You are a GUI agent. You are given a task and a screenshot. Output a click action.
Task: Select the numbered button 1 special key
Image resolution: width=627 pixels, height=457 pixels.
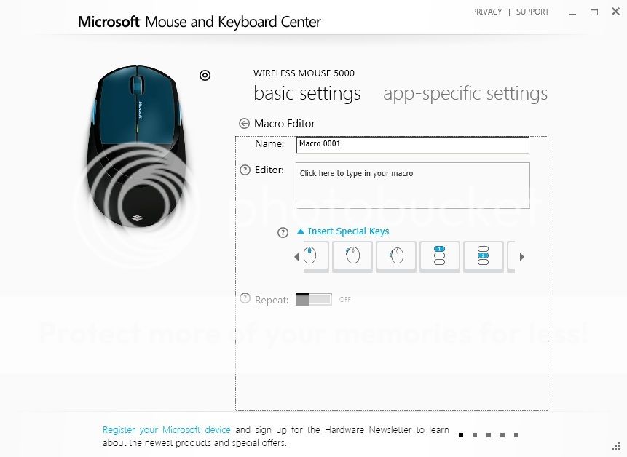point(440,256)
